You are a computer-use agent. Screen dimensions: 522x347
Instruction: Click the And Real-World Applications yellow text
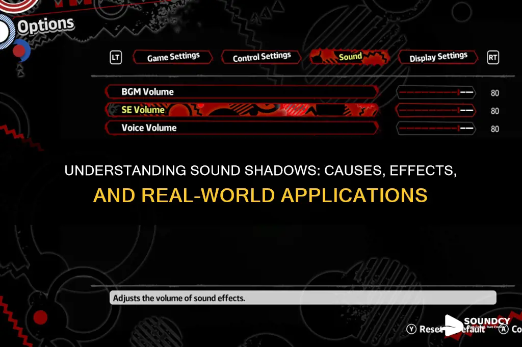(x=260, y=195)
